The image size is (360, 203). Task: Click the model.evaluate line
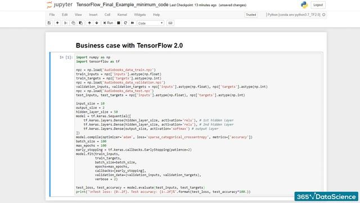click(141, 188)
